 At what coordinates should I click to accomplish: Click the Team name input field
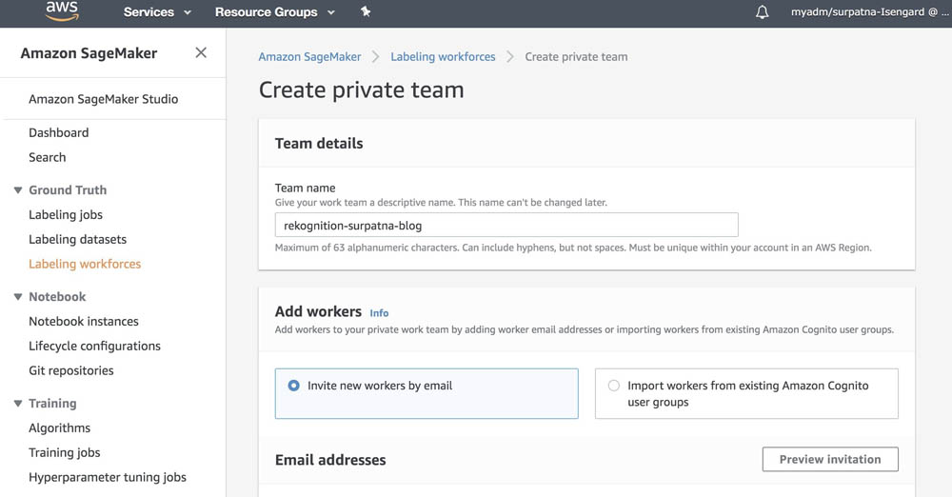click(x=506, y=225)
